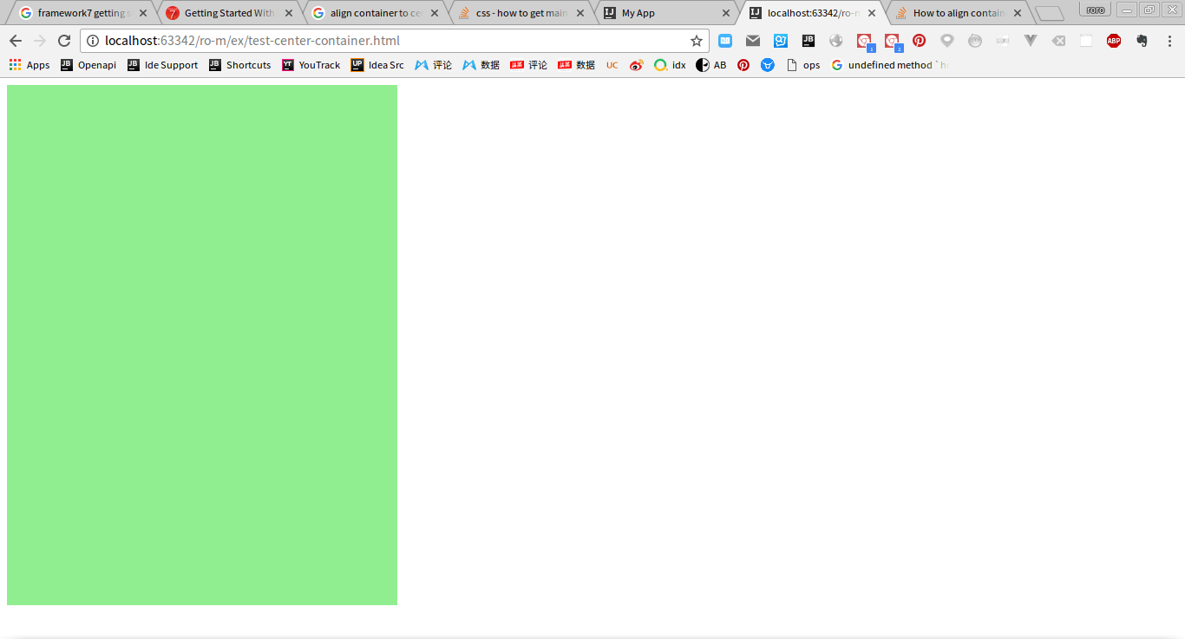This screenshot has width=1185, height=639.
Task: Click inside the address bar
Action: click(347, 40)
